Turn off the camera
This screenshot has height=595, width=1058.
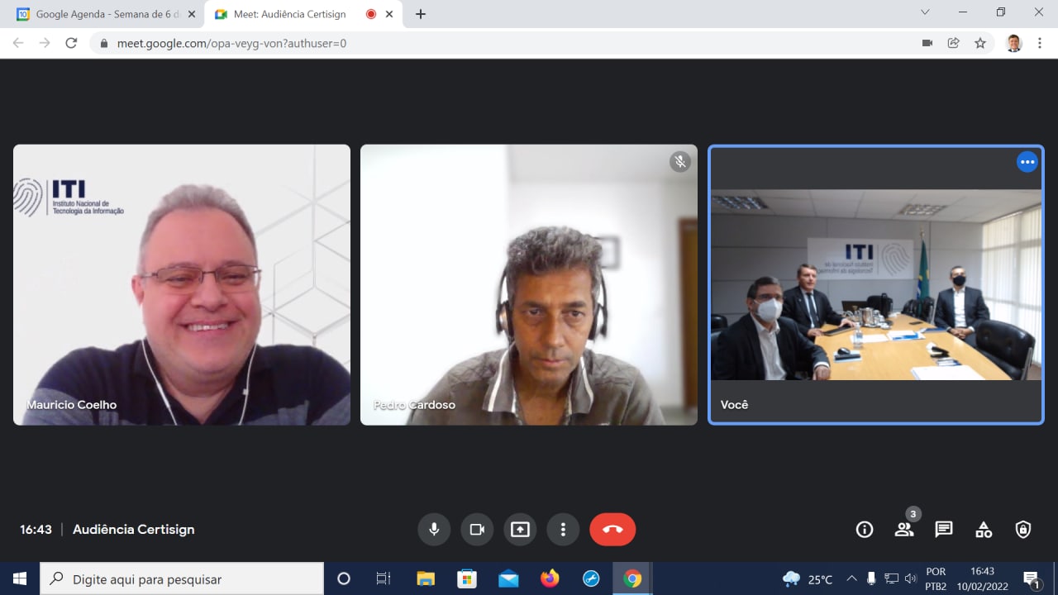click(x=477, y=529)
